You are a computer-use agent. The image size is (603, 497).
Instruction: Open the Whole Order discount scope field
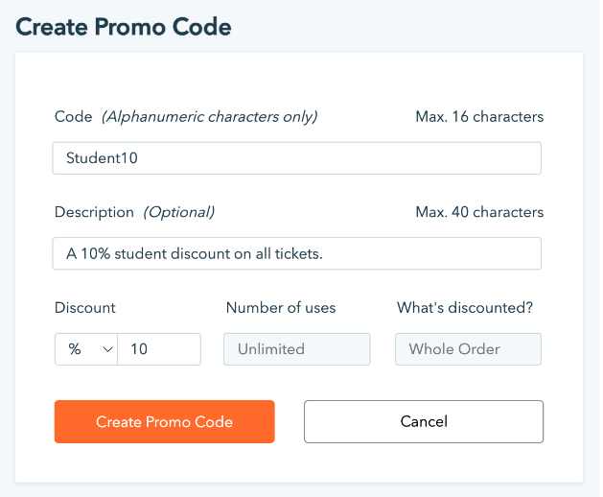tap(468, 349)
